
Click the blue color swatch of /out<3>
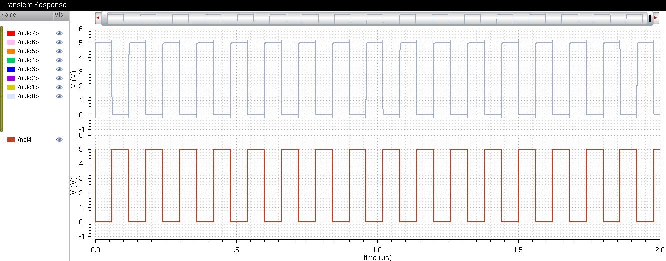(x=11, y=69)
